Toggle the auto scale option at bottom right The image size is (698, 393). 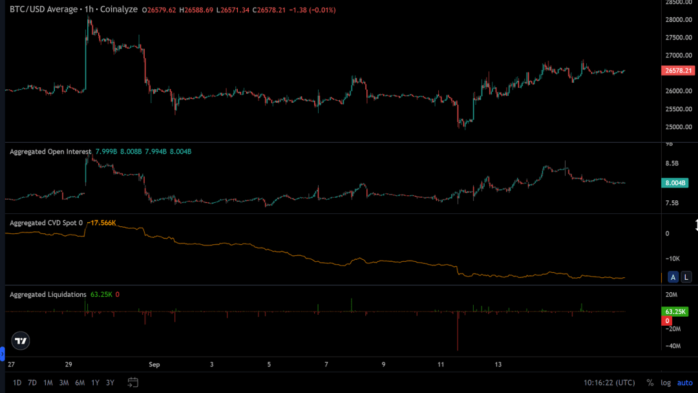coord(684,383)
